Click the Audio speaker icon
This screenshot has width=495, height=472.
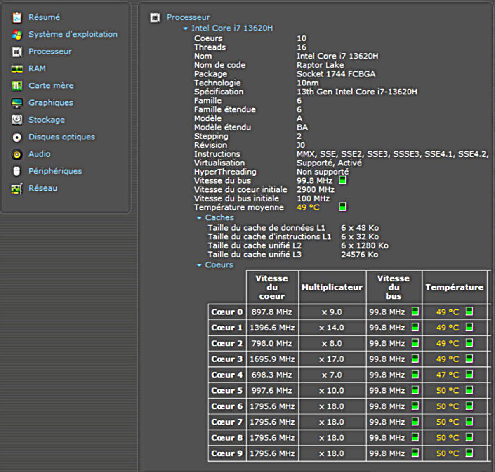coord(16,154)
